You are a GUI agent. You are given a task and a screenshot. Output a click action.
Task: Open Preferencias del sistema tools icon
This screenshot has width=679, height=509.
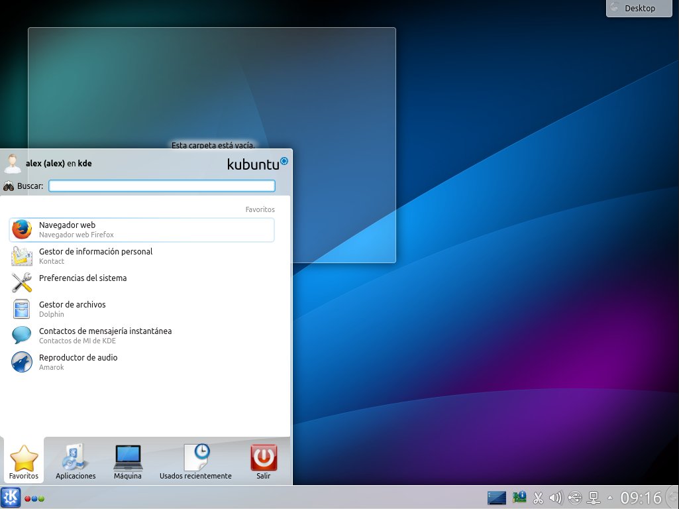coord(22,282)
